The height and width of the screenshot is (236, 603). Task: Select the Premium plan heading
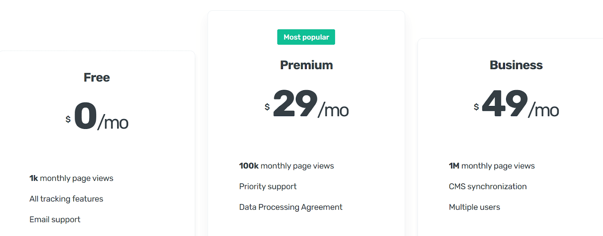pyautogui.click(x=306, y=65)
